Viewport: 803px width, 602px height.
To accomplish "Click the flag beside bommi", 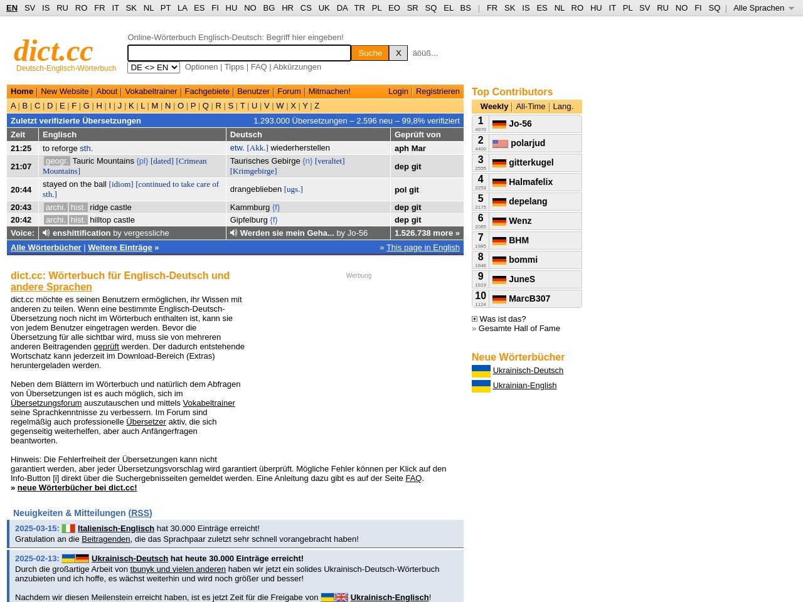I will (499, 260).
